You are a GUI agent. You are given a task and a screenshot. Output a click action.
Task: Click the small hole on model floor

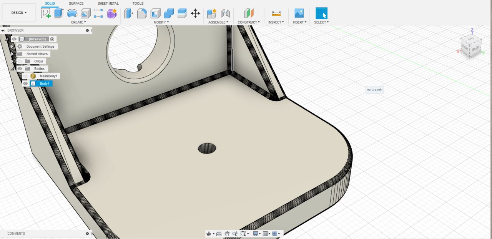[x=207, y=148]
